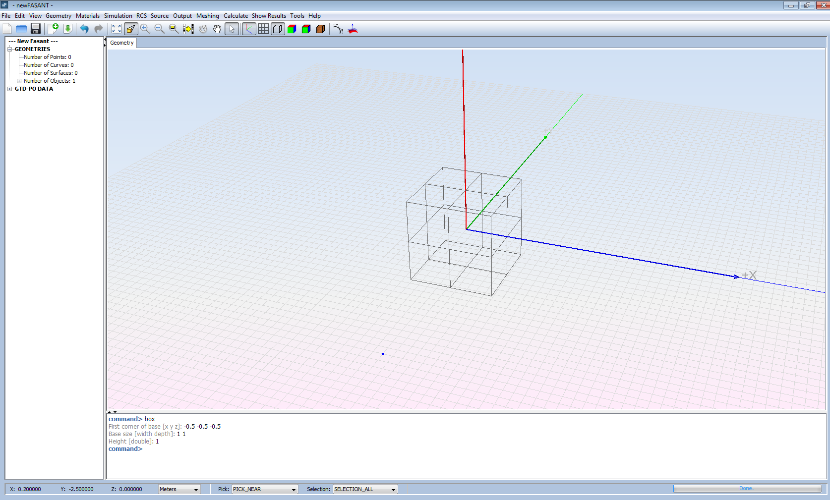The height and width of the screenshot is (500, 830).
Task: Activate the Pan hand tool
Action: [x=217, y=29]
